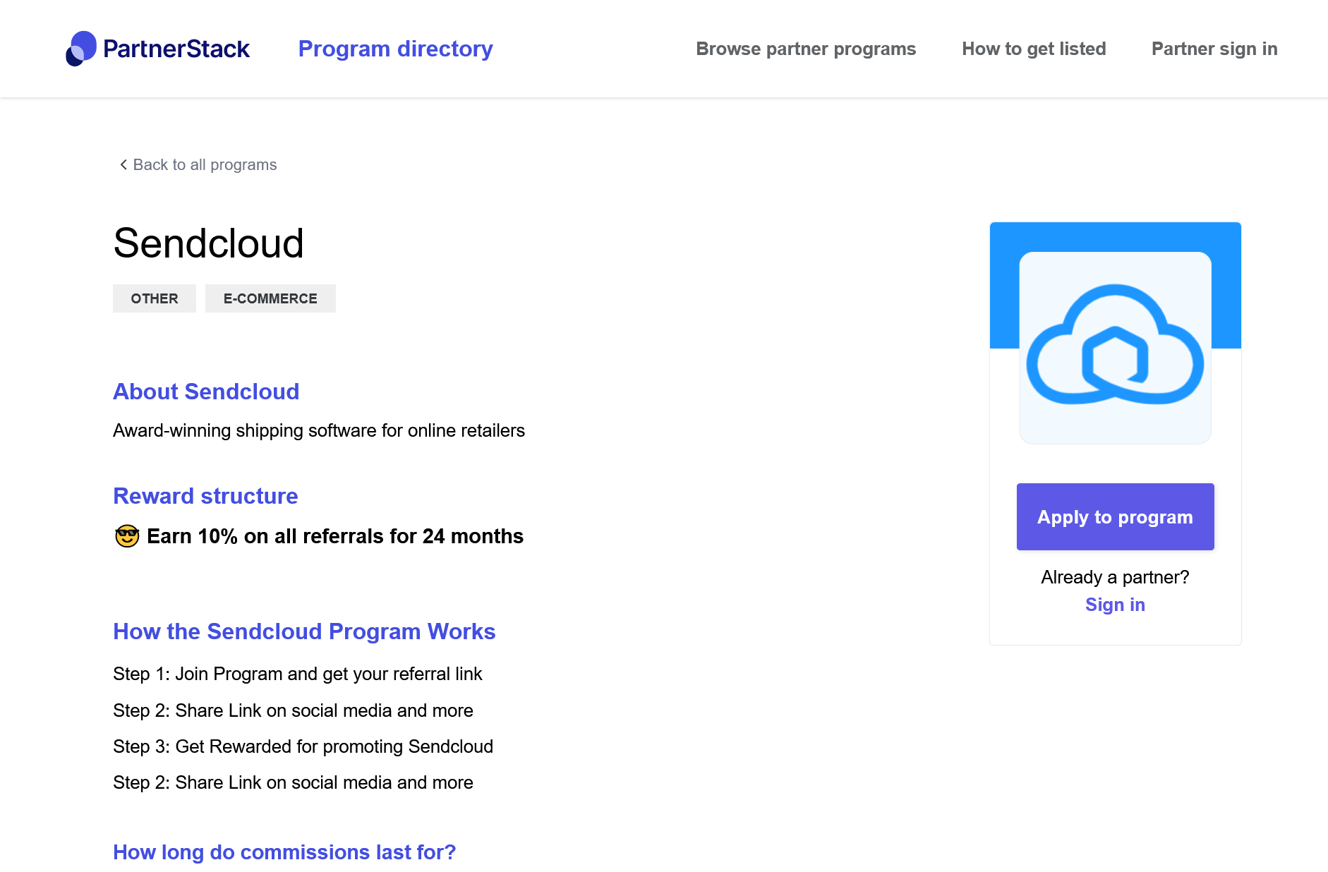
Task: Open Browse partner programs menu item
Action: tap(806, 49)
